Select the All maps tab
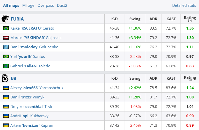The height and width of the screenshot is (130, 199). pos(11,6)
